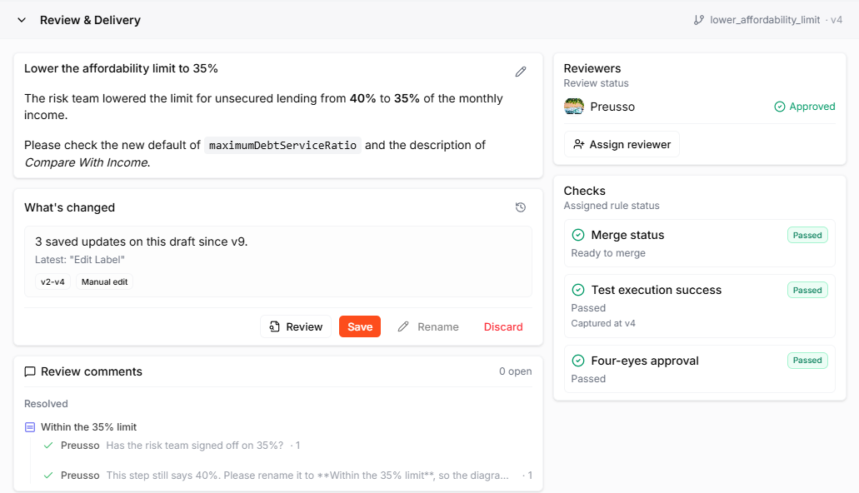Viewport: 859px width, 493px height.
Task: Click the Test execution success title
Action: (657, 290)
